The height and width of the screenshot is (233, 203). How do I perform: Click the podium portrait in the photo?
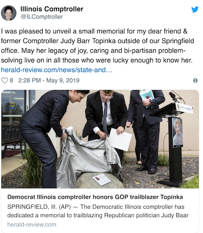(177, 133)
